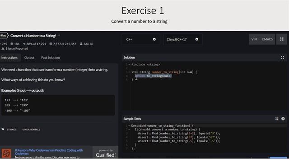289x163 pixels.
Task: Click the 8 kyu rank badge
Action: [4, 35]
